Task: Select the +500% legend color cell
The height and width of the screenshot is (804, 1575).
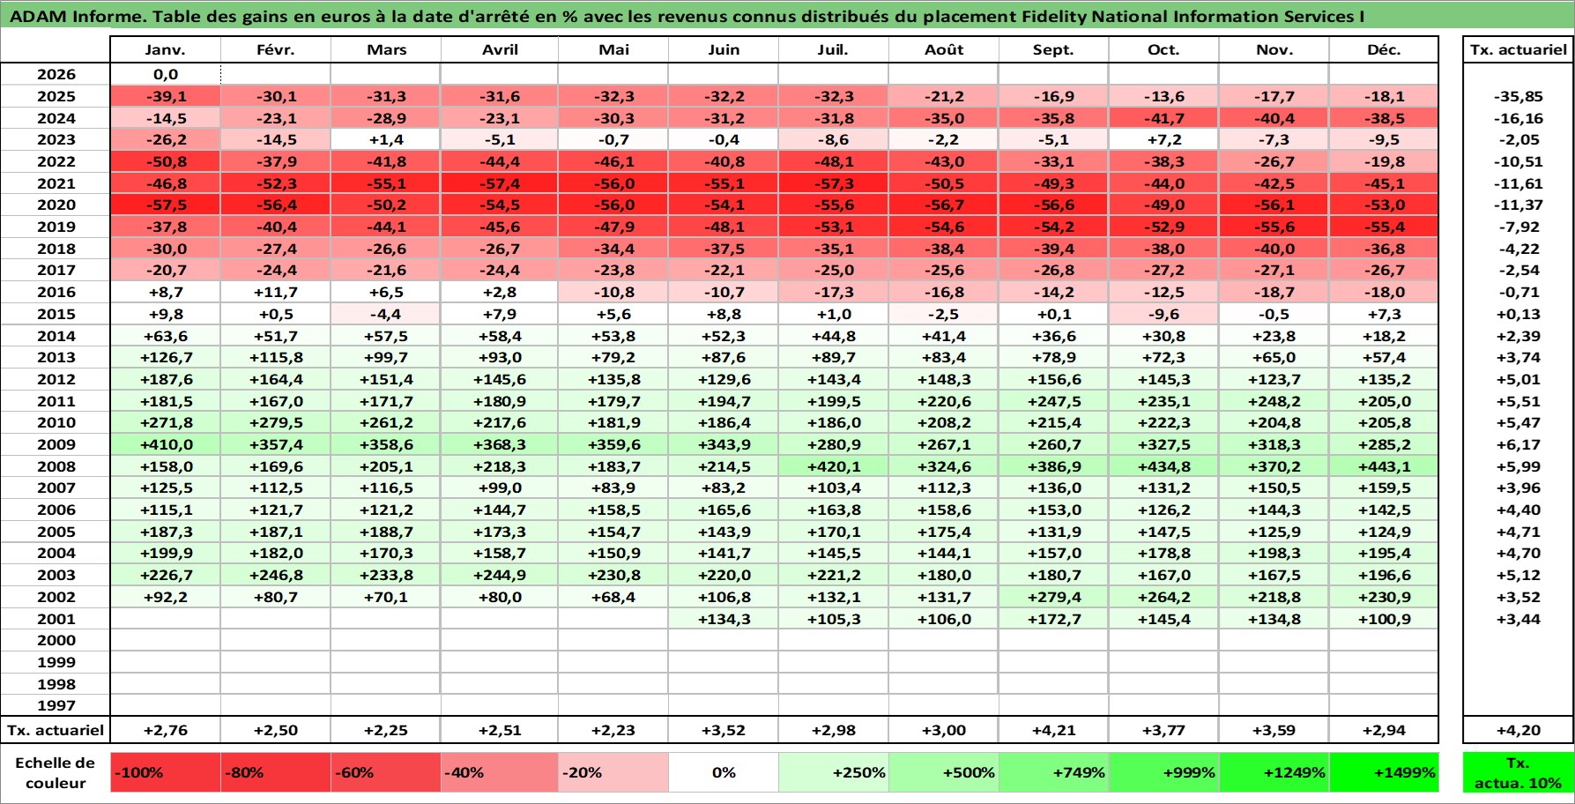Action: point(944,772)
